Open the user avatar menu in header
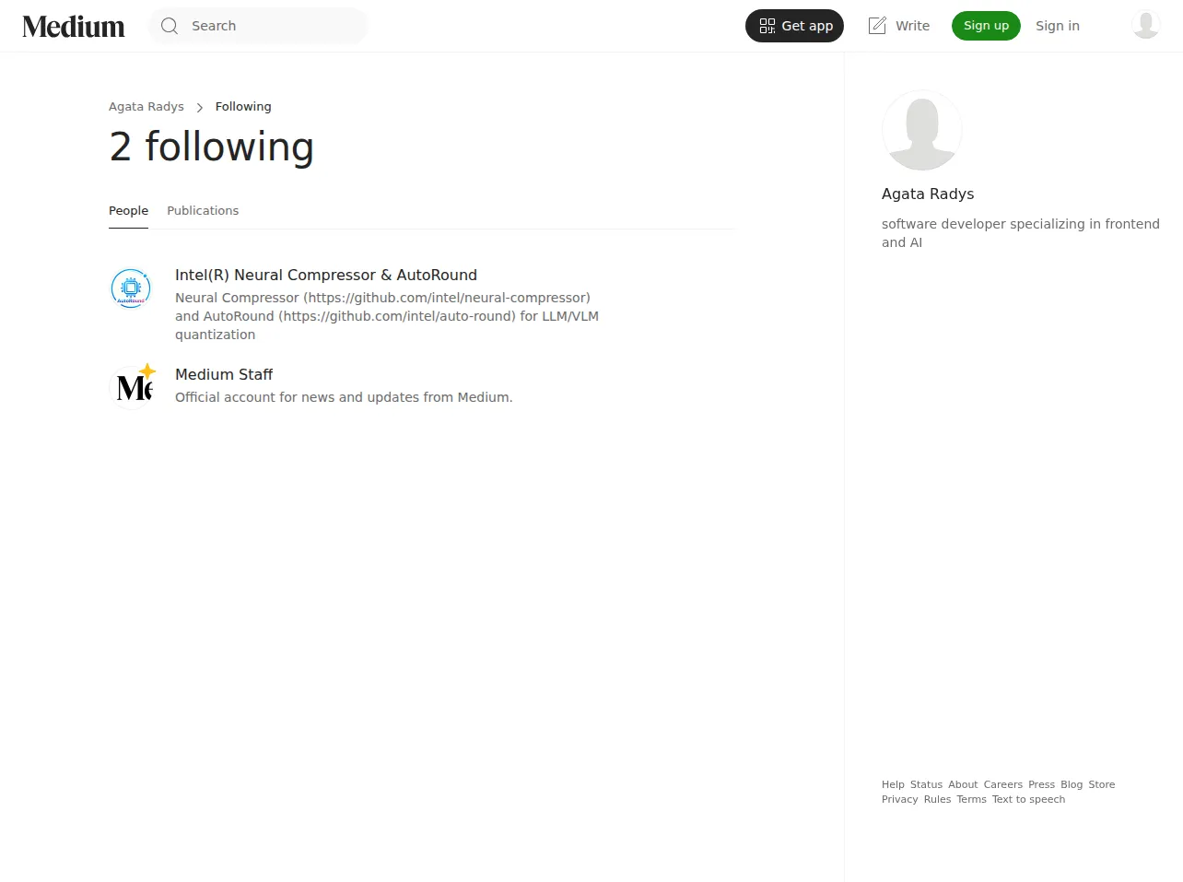Viewport: 1183px width, 882px height. [1146, 25]
